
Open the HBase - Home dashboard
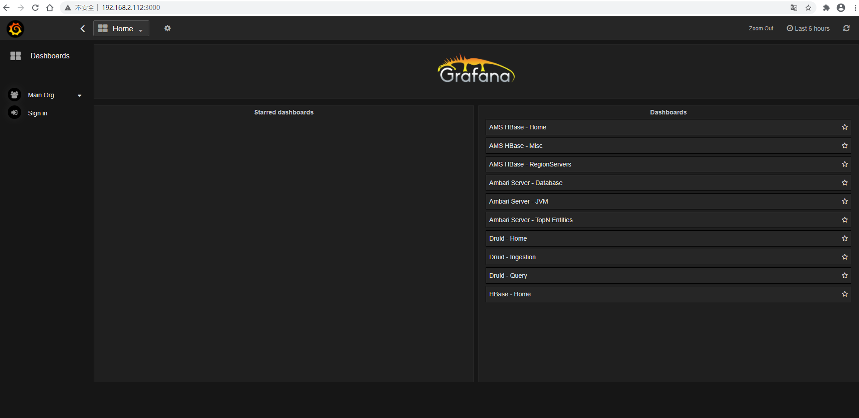668,294
